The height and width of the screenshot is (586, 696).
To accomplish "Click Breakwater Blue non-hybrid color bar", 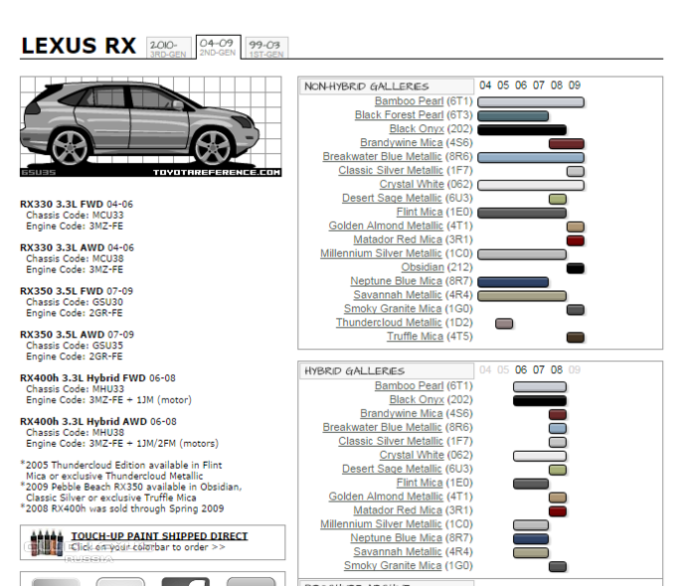I will 531,157.
